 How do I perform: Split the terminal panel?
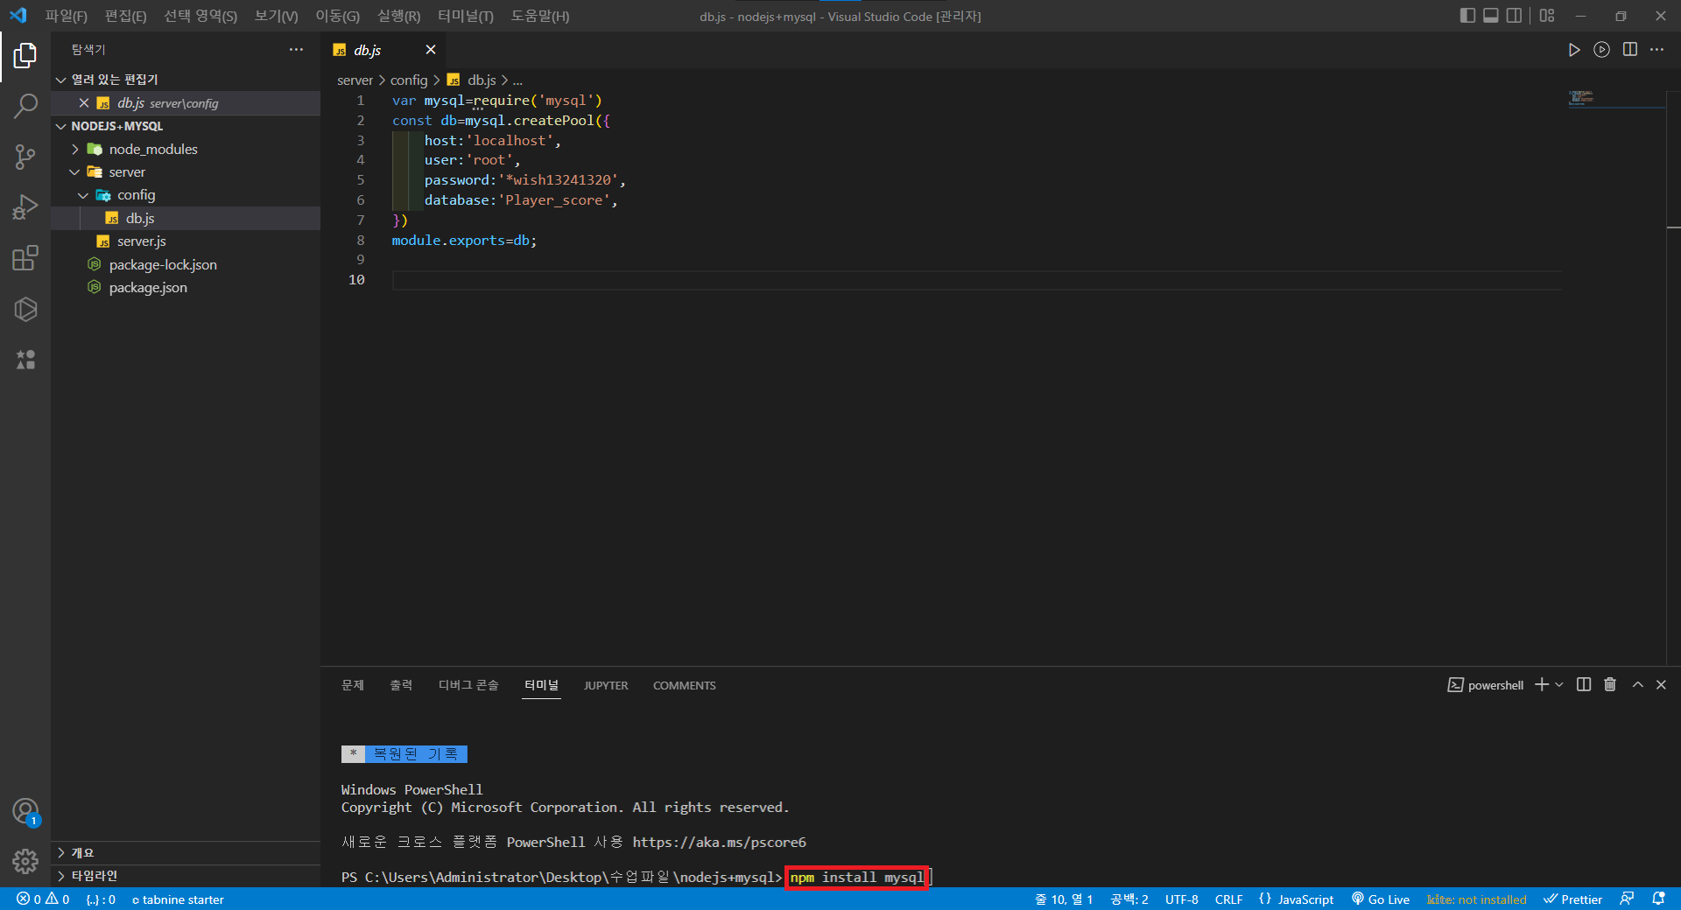click(x=1584, y=685)
